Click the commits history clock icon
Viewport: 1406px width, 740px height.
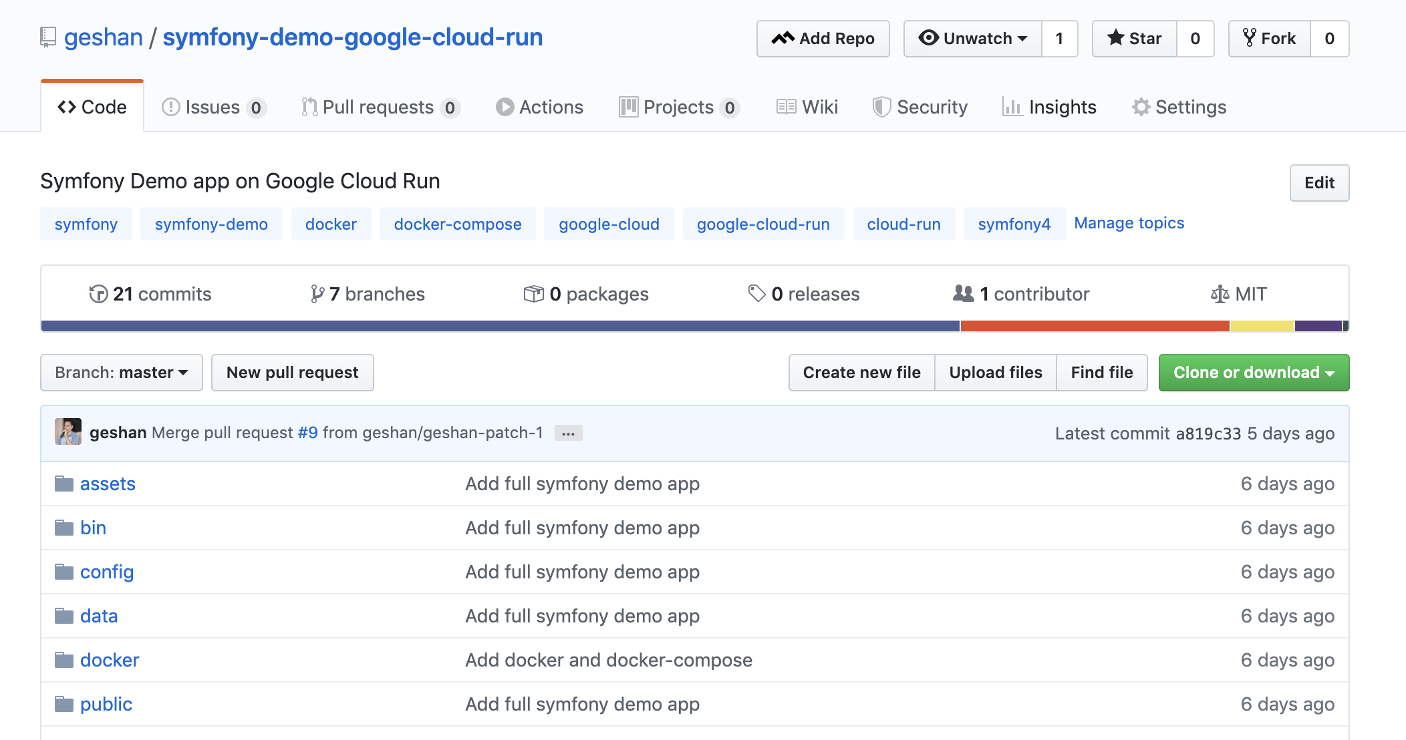point(98,294)
